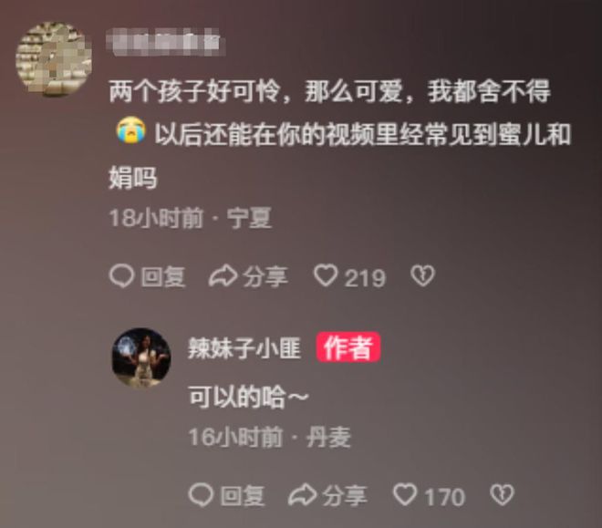Open the 辣妹子小匪 profile picture
Image resolution: width=602 pixels, height=528 pixels.
[141, 357]
